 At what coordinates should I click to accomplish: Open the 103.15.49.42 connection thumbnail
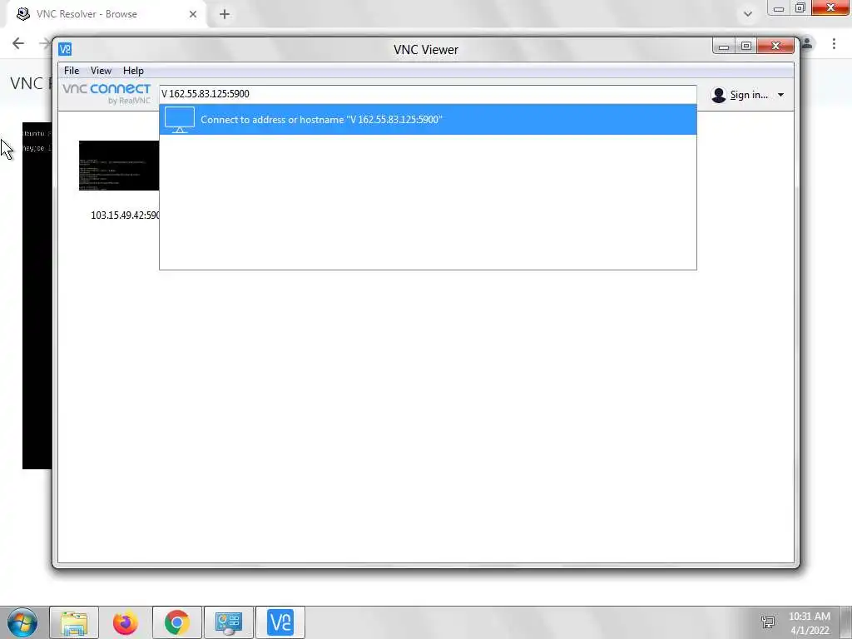[x=119, y=166]
